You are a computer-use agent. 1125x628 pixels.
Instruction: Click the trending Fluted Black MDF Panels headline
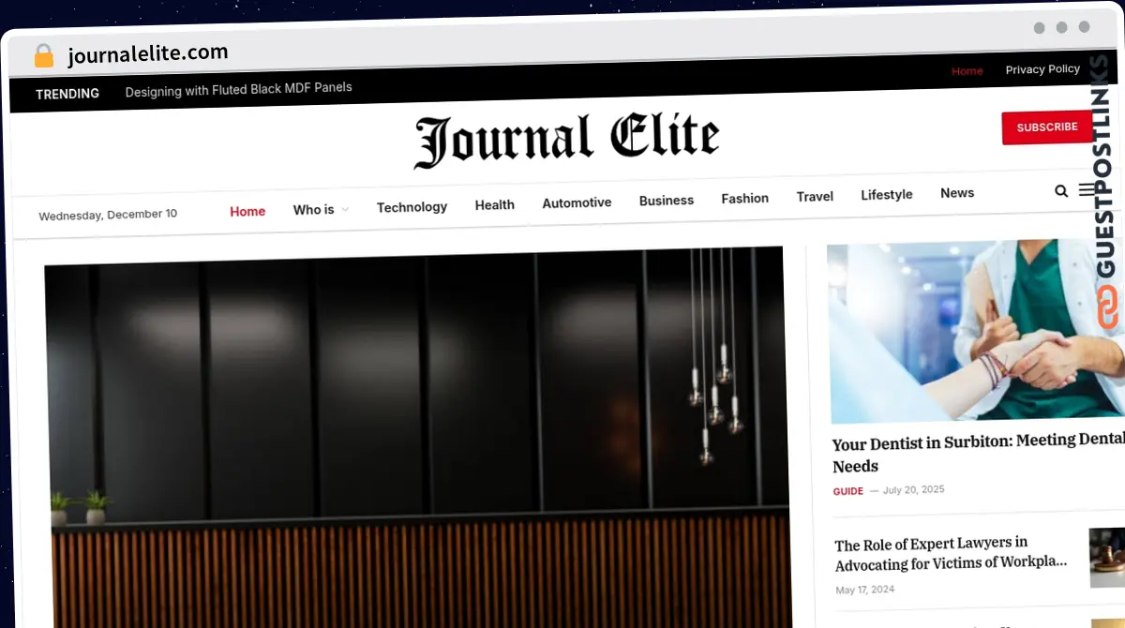(x=238, y=89)
